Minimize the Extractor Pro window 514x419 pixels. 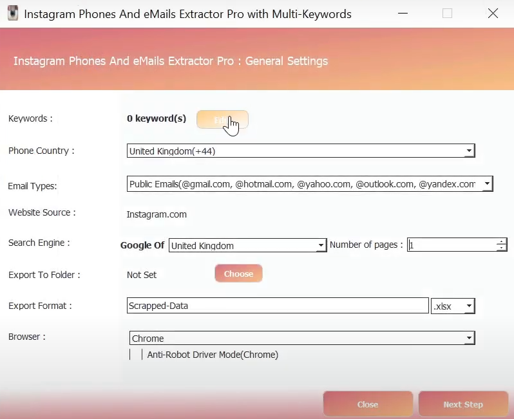click(x=403, y=14)
